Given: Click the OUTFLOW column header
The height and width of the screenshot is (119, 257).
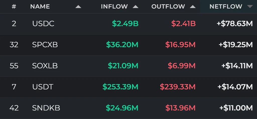Looking at the screenshot, I should pos(168,7).
